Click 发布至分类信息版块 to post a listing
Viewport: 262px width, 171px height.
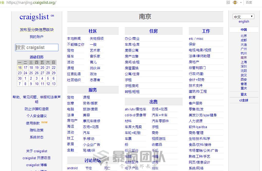coord(36,30)
